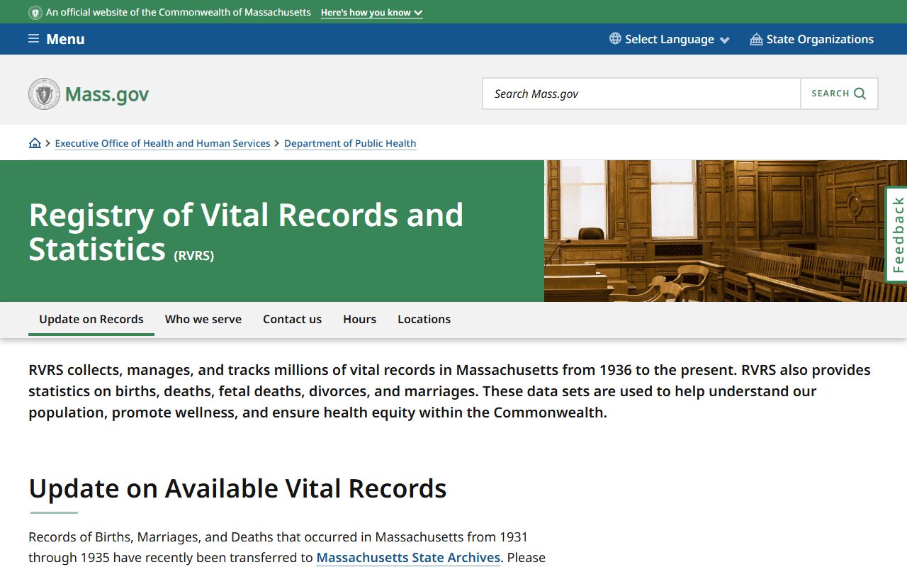Click the Registry of Vital Records and Statistics heading
Image resolution: width=907 pixels, height=567 pixels.
pyautogui.click(x=246, y=232)
